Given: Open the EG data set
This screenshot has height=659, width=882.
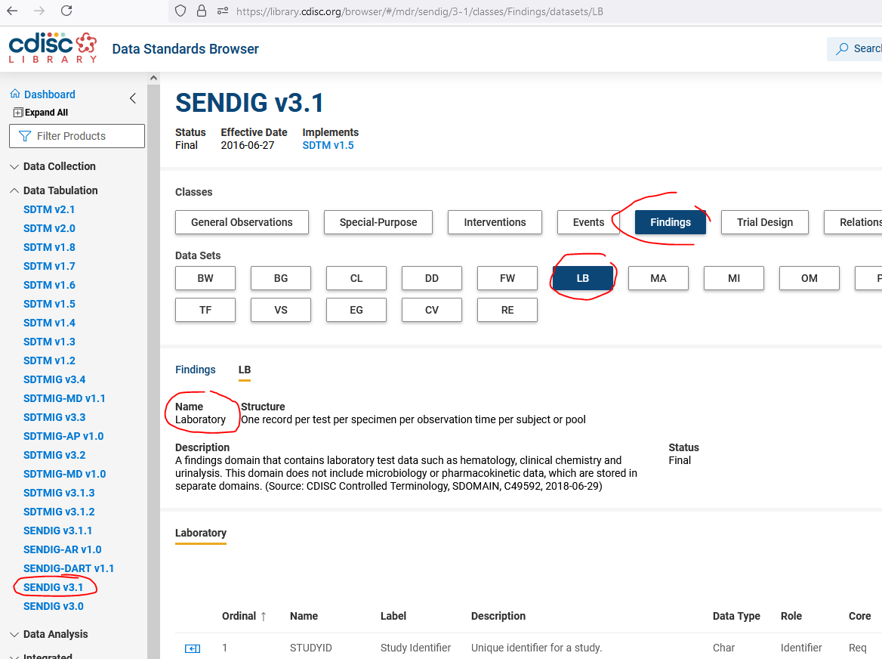Looking at the screenshot, I should pos(356,310).
